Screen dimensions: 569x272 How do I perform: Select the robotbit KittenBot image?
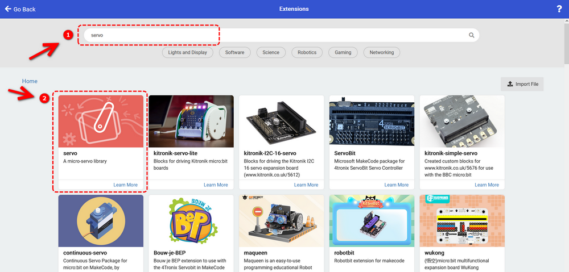(x=372, y=221)
